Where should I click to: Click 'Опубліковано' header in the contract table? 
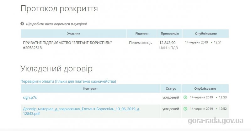(x=205, y=89)
